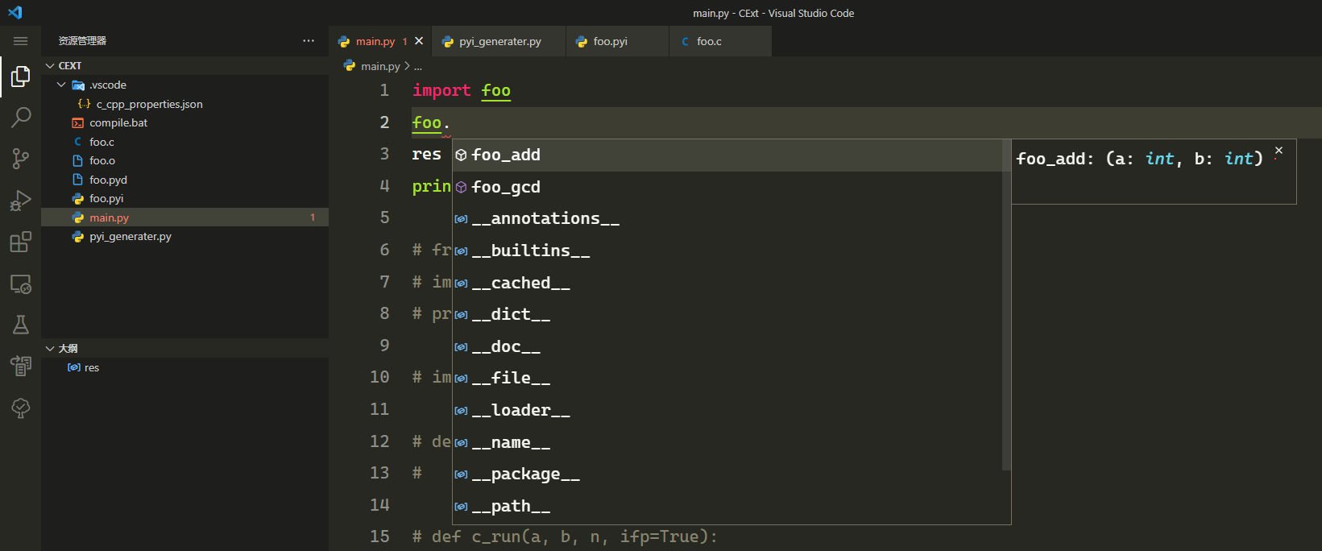Screen dimensions: 1322x551
Task: Switch to the foo.c editor tab
Action: [x=709, y=42]
